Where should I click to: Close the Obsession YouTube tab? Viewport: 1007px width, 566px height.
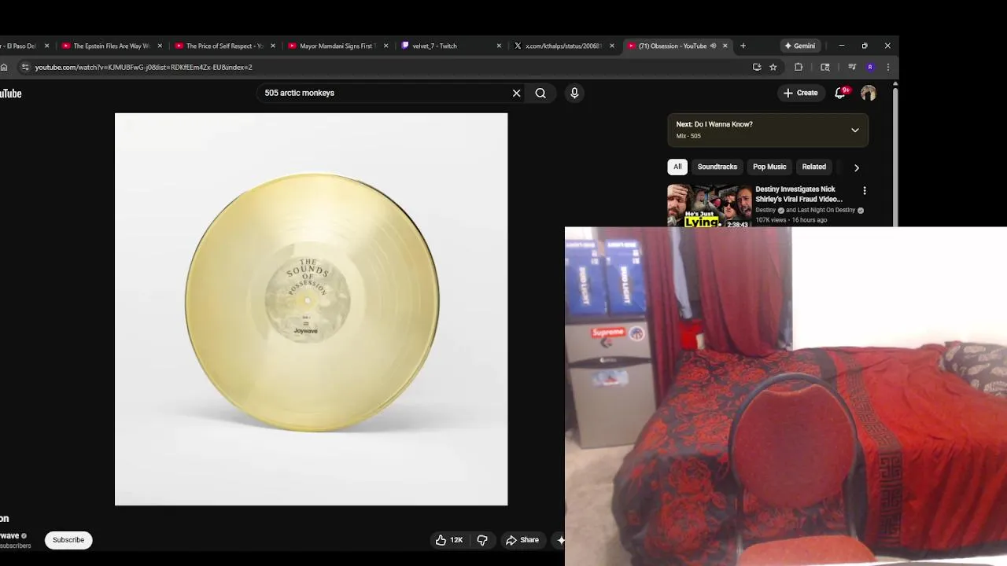tap(725, 46)
